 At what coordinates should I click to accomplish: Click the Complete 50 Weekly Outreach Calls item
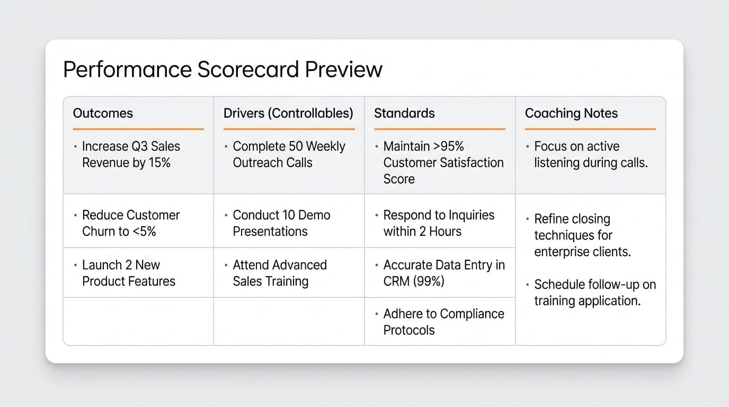tap(288, 154)
